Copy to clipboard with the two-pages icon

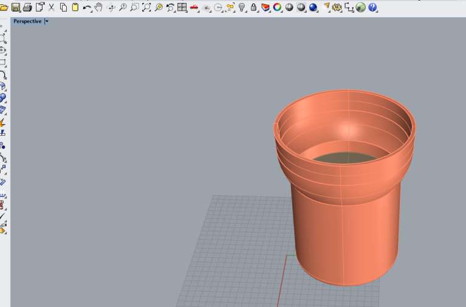click(x=63, y=7)
